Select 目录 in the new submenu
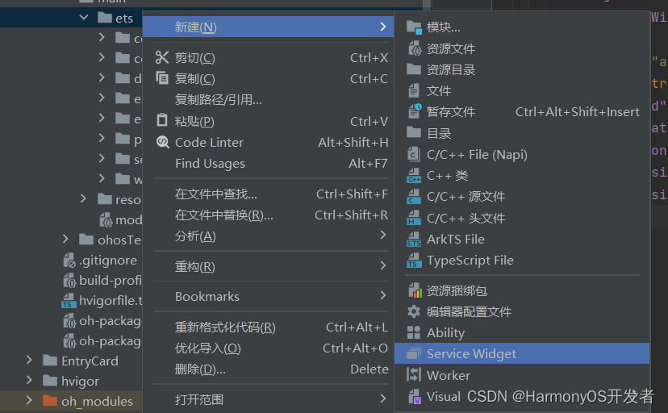Screen dimensions: 668x413 click(x=522, y=133)
